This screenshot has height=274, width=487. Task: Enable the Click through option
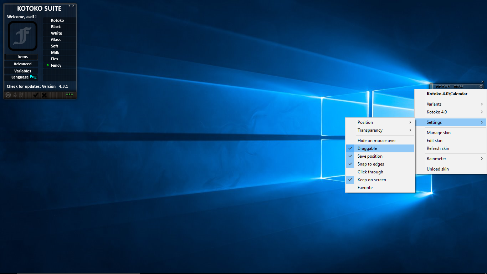pos(380,172)
